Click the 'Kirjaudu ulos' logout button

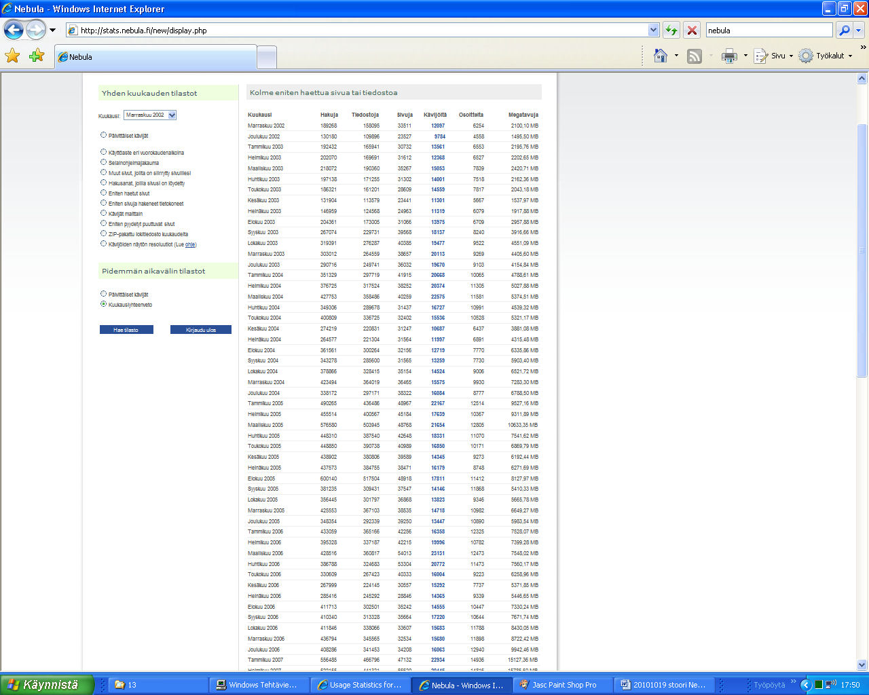point(201,330)
